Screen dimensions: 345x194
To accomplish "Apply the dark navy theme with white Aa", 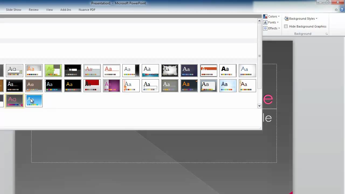I will pyautogui.click(x=189, y=71).
